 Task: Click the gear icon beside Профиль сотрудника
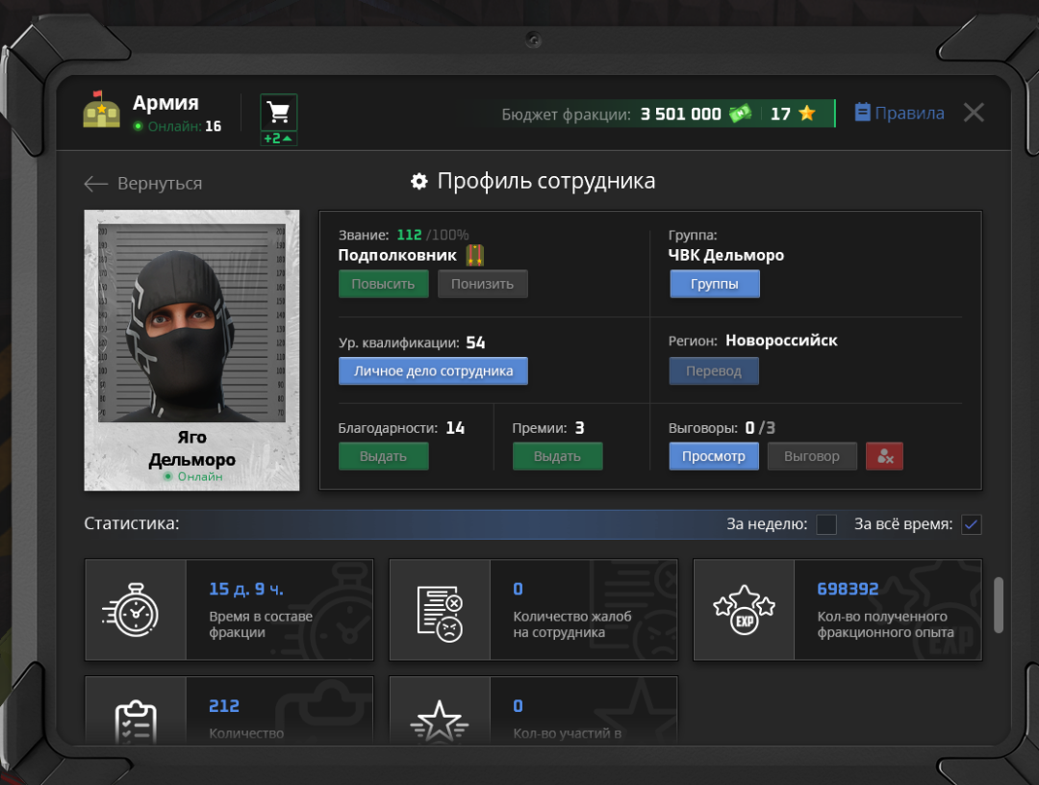(x=418, y=182)
